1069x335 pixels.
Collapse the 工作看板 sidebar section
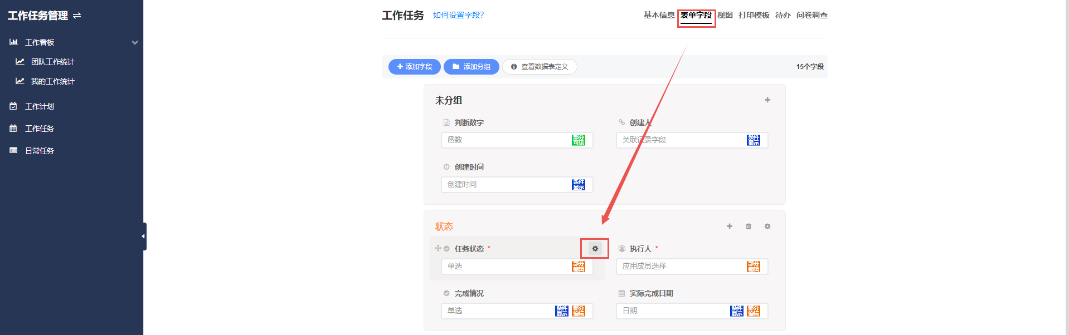tap(134, 42)
